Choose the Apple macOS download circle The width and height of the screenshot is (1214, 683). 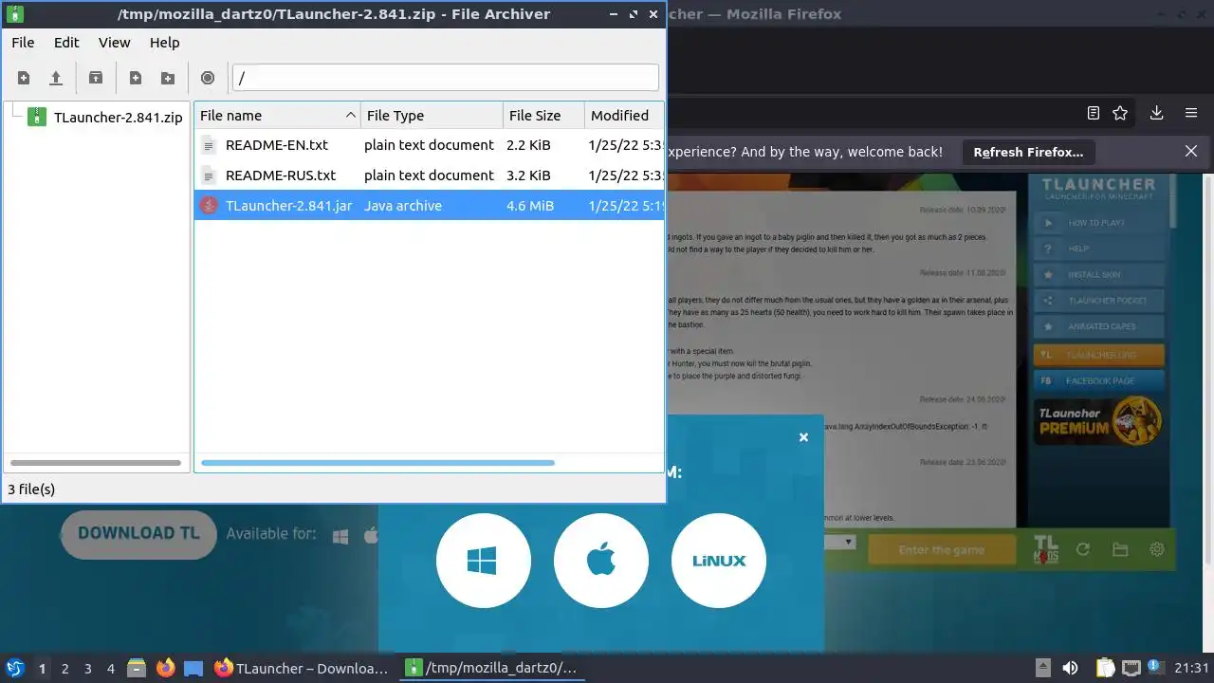point(601,561)
